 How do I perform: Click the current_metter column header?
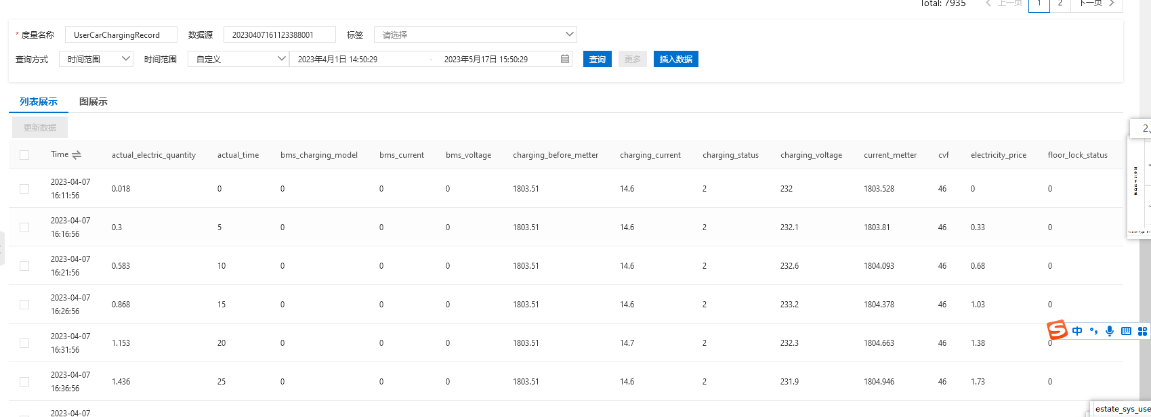890,155
